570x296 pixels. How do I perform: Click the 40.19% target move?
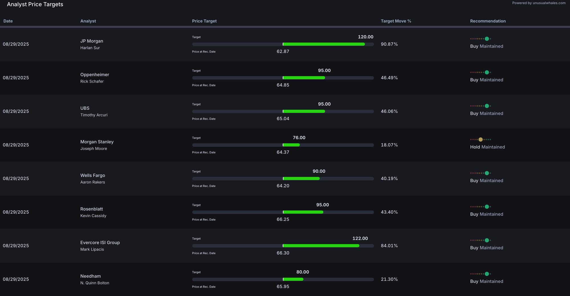389,179
